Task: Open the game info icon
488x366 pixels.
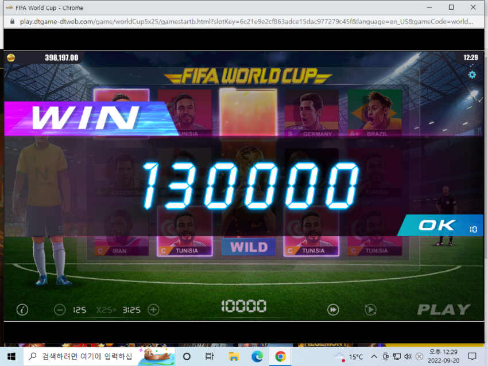Action: pyautogui.click(x=22, y=310)
